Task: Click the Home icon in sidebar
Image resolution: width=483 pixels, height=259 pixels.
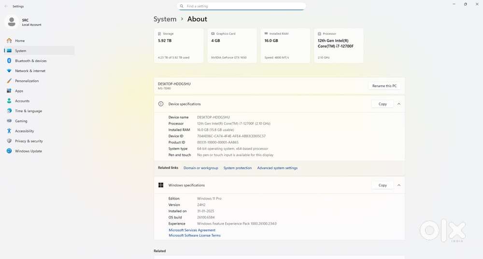Action: tap(9, 41)
